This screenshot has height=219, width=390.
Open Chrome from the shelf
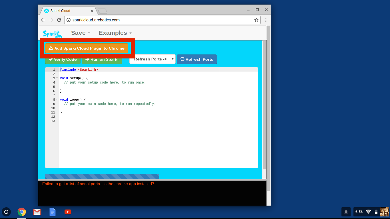pos(22,212)
